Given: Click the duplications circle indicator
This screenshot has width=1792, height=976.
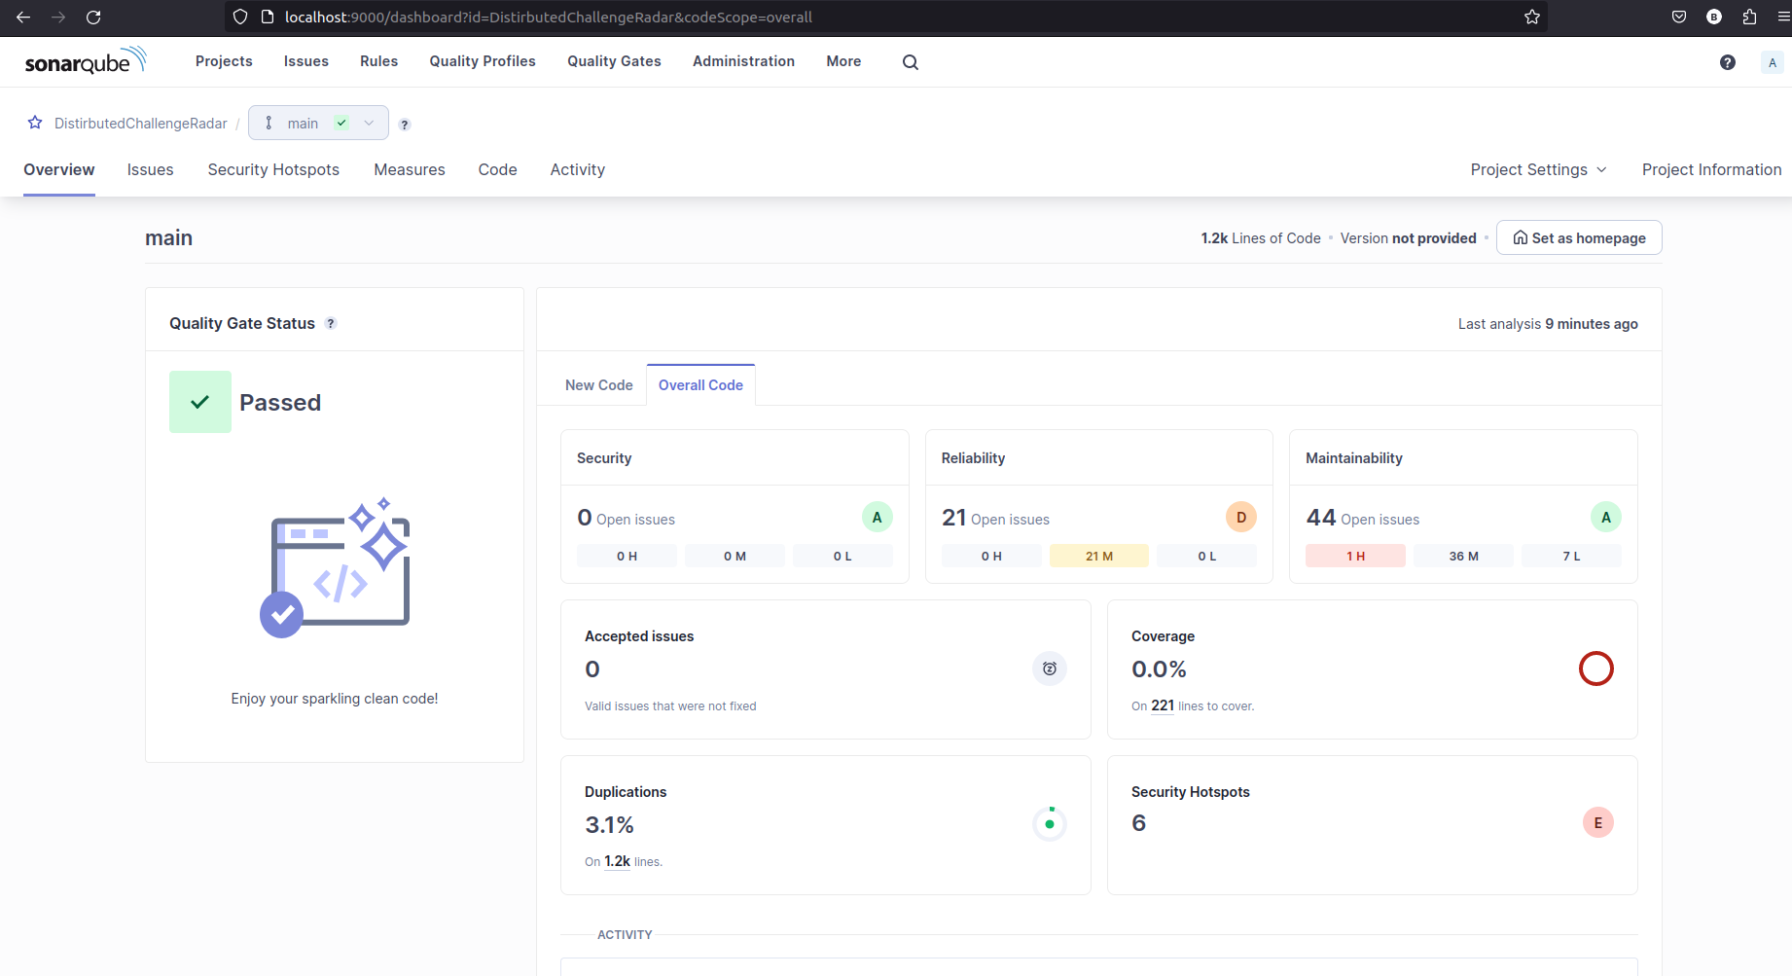Looking at the screenshot, I should tap(1050, 824).
